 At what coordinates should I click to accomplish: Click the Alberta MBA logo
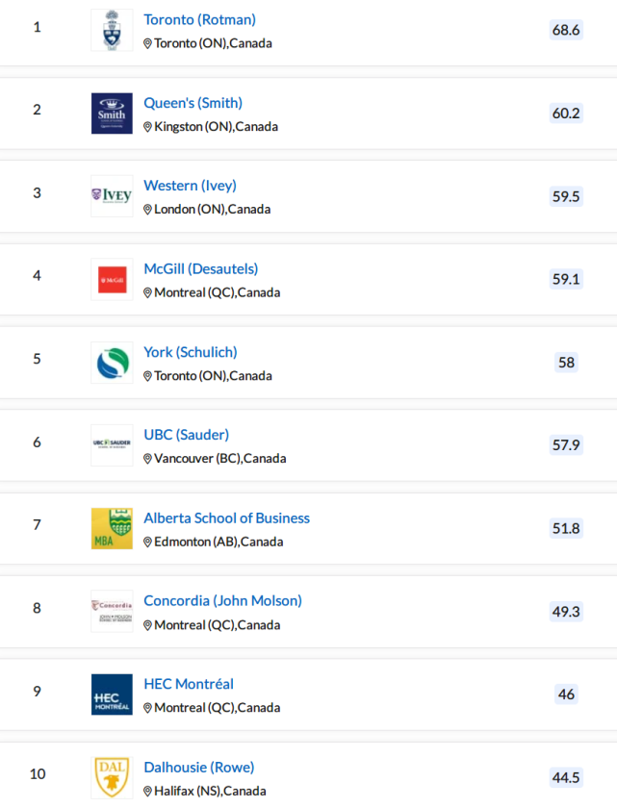(112, 529)
